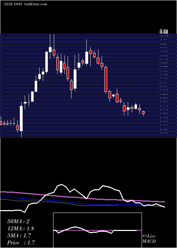Click the top price axis label near 3.34
Image resolution: width=177 pixels, height=248 pixels.
click(164, 31)
